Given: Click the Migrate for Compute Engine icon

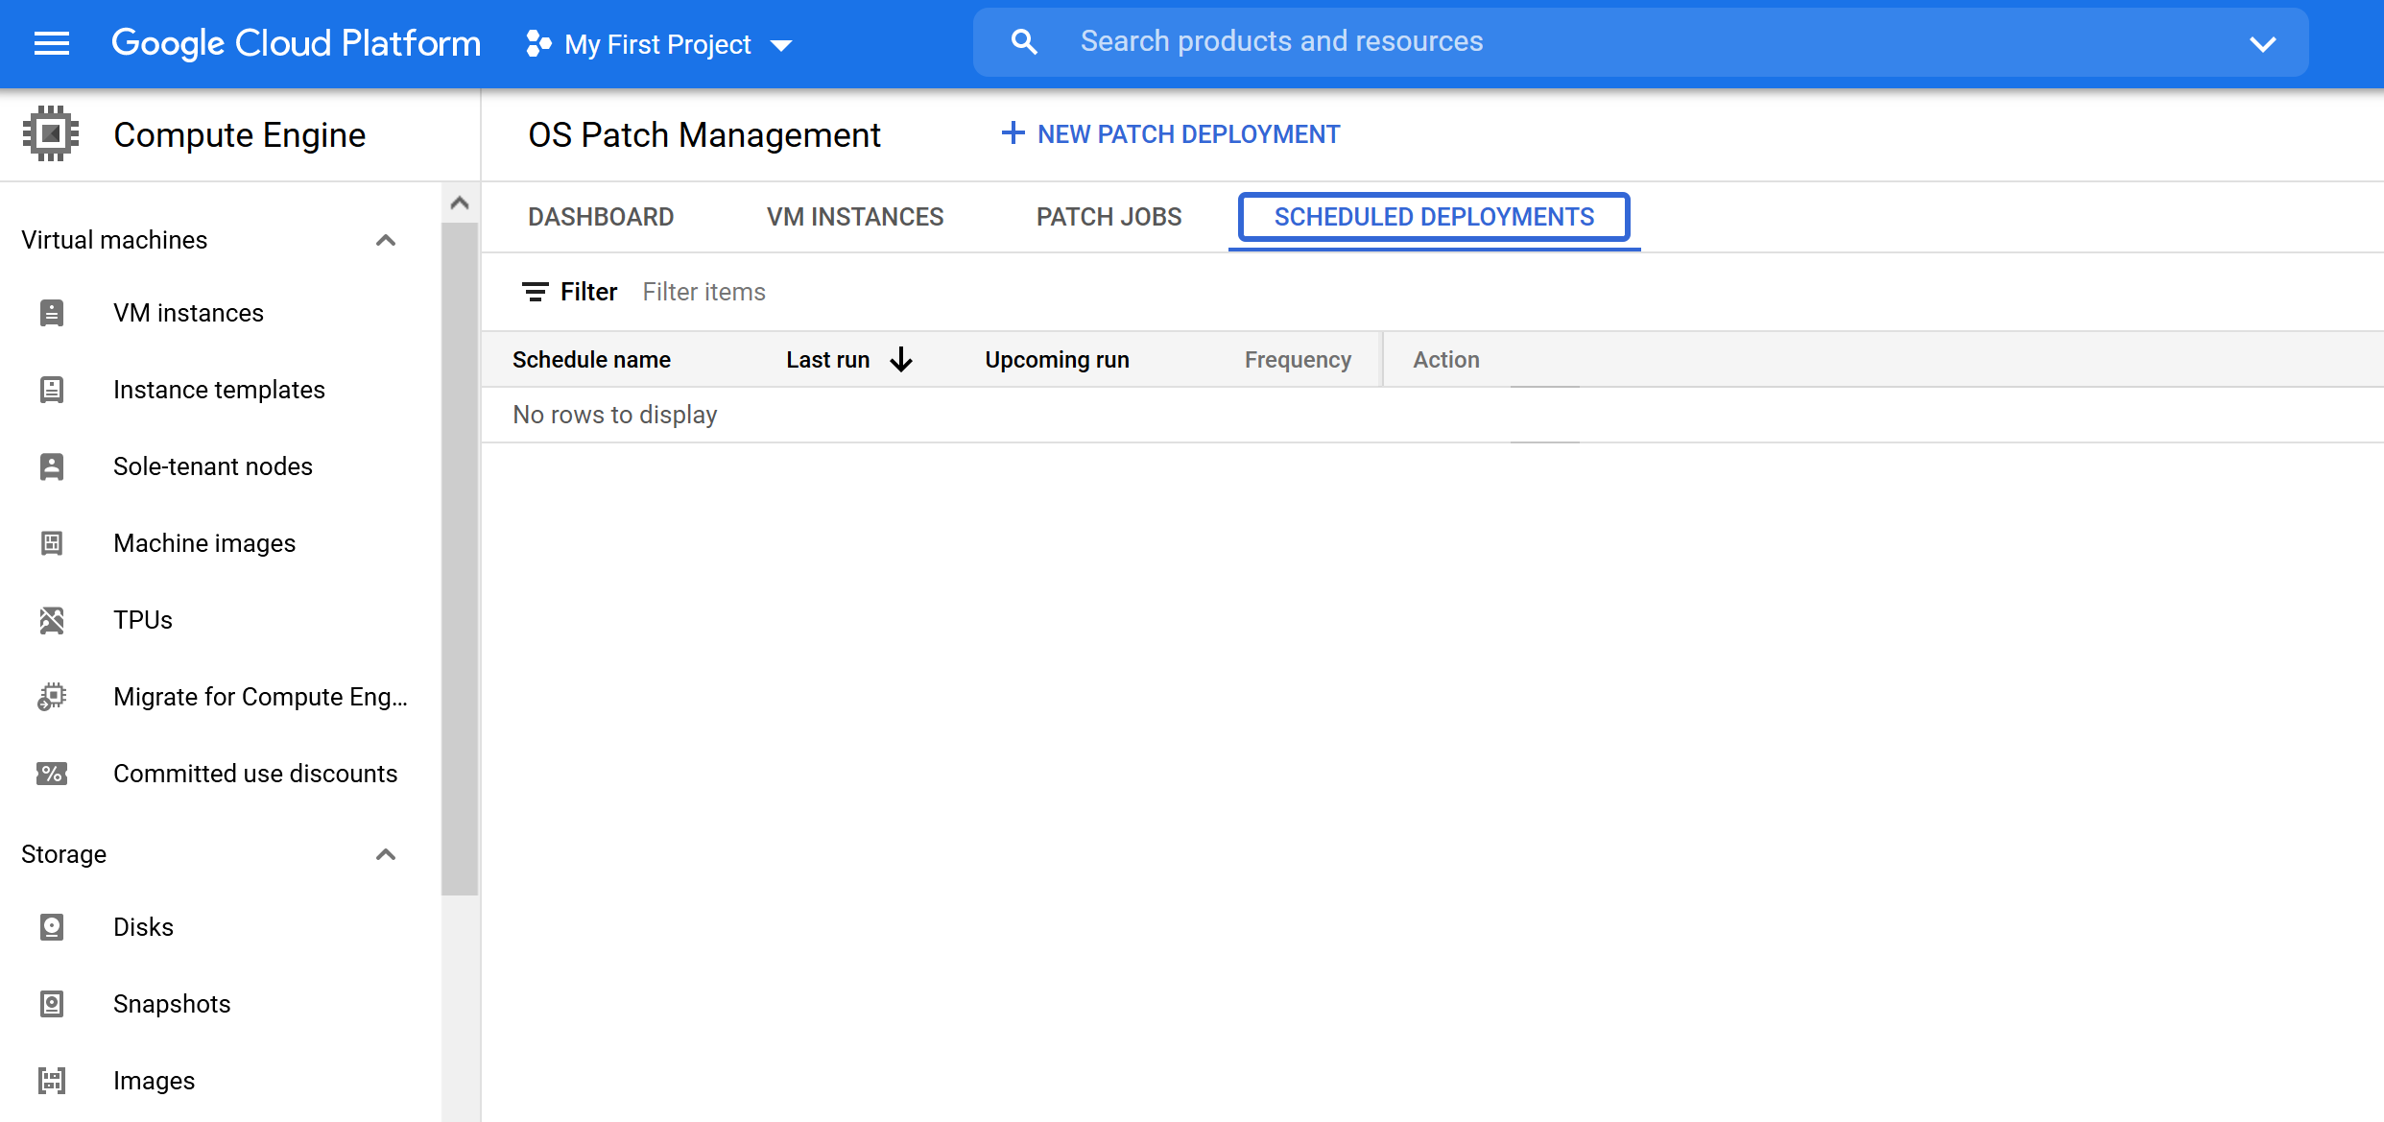Looking at the screenshot, I should point(52,697).
